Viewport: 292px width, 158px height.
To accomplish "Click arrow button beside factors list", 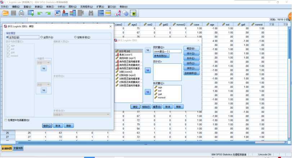I will 148,70.
